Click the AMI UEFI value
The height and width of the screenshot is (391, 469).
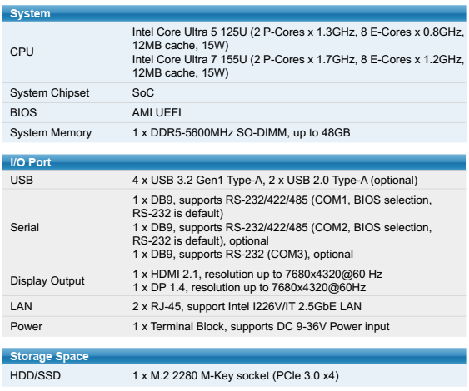pyautogui.click(x=157, y=112)
